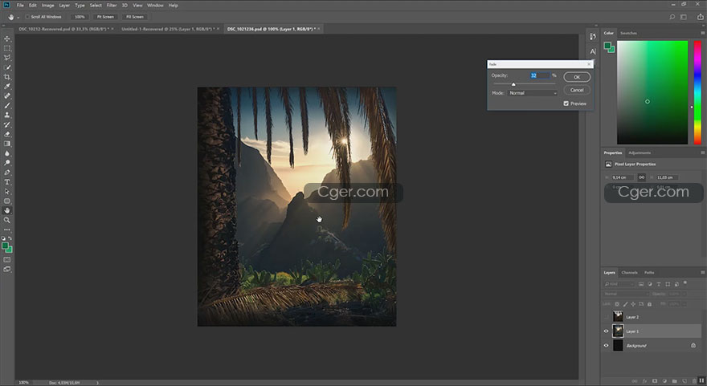
Task: Select the Blur tool
Action: [6, 153]
